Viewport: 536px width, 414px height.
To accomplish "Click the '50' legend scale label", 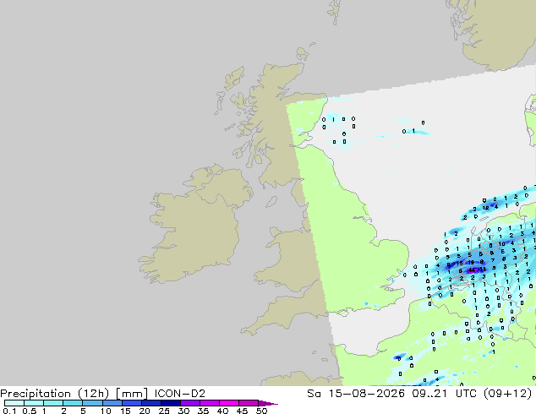I will 261,411.
